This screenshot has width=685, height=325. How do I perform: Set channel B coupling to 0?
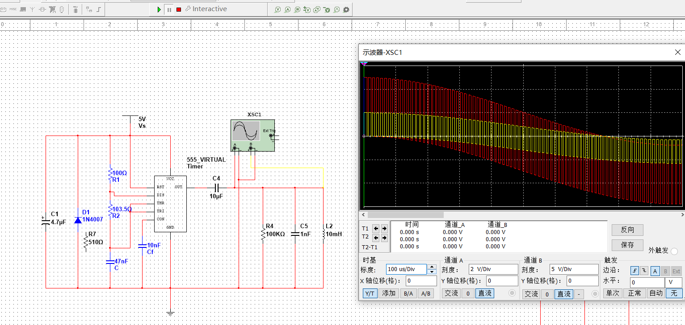[547, 294]
